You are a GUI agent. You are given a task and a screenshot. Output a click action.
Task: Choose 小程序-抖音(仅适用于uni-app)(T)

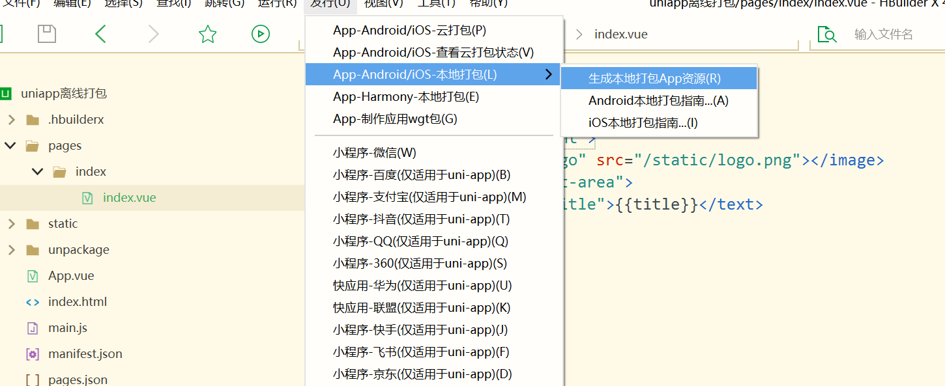pyautogui.click(x=434, y=219)
